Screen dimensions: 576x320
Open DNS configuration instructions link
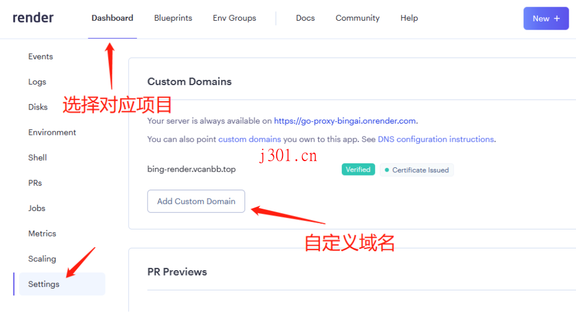pyautogui.click(x=436, y=139)
